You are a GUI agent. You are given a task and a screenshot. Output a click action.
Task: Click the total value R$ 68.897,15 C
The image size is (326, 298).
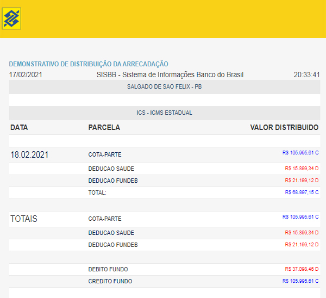(x=302, y=193)
